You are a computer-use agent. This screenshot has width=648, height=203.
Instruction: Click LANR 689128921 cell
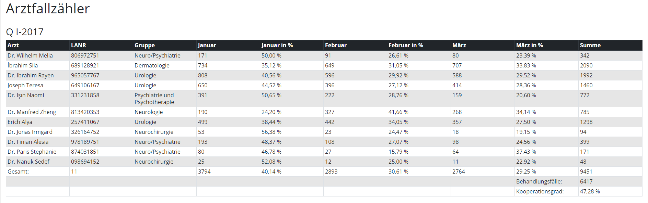[x=85, y=65]
